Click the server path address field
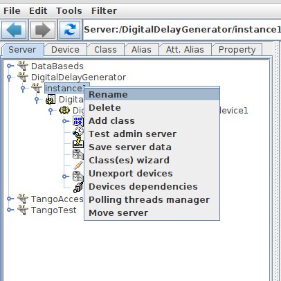The height and width of the screenshot is (281, 281). point(182,30)
